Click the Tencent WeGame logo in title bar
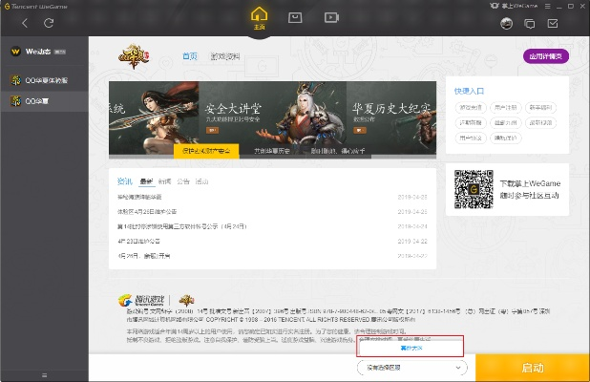590x382 pixels. (35, 6)
